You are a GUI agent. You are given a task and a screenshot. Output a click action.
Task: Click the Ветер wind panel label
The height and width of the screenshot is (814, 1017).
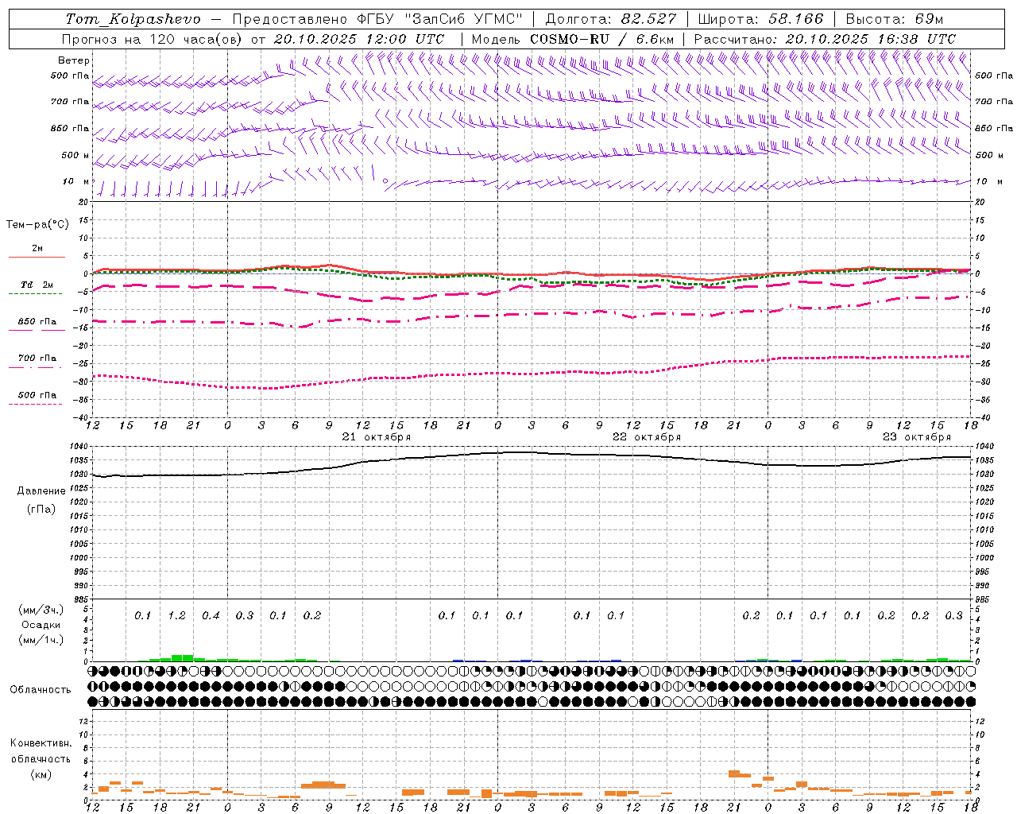(x=74, y=60)
